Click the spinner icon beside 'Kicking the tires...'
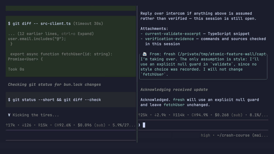The image size is (274, 154). click(9, 115)
